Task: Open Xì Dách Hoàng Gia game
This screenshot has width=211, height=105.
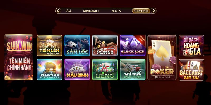Action: [191, 45]
